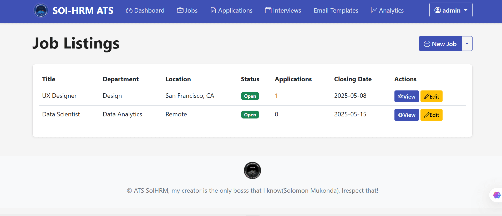Expand the New Job split dropdown arrow
Viewport: 502px width, 216px height.
tap(467, 44)
